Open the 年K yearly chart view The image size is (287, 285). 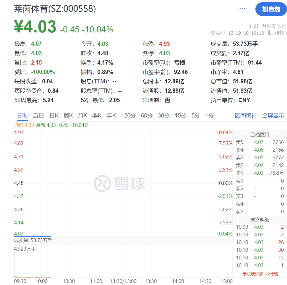(x=111, y=115)
